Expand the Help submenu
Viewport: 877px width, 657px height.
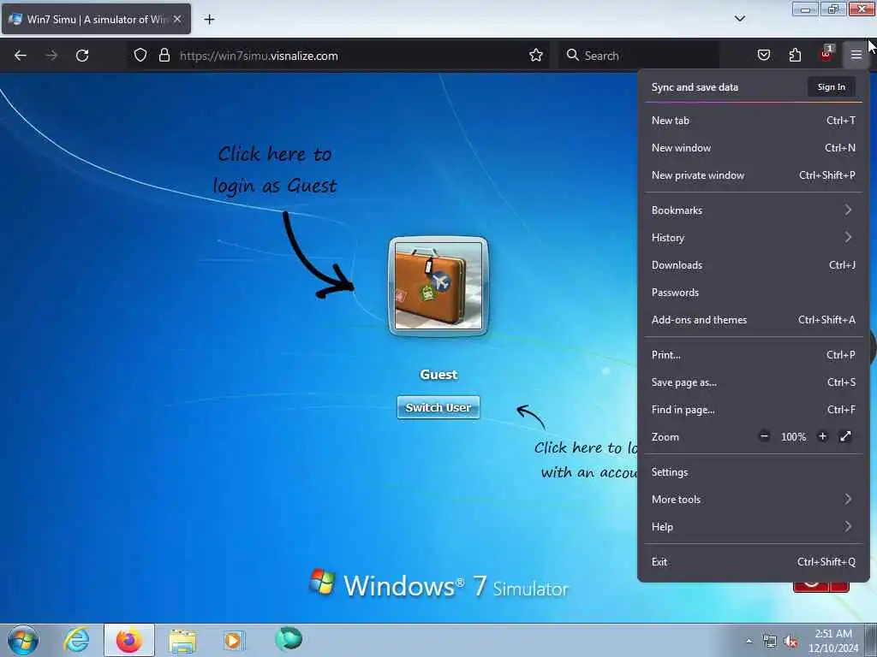click(754, 527)
